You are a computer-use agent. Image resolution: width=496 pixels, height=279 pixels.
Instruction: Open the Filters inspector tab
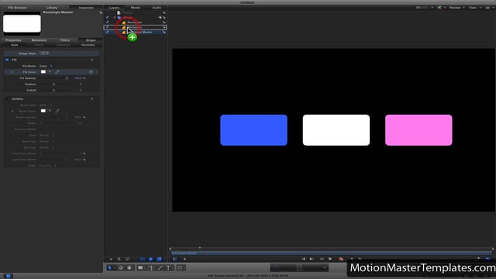pyautogui.click(x=65, y=40)
